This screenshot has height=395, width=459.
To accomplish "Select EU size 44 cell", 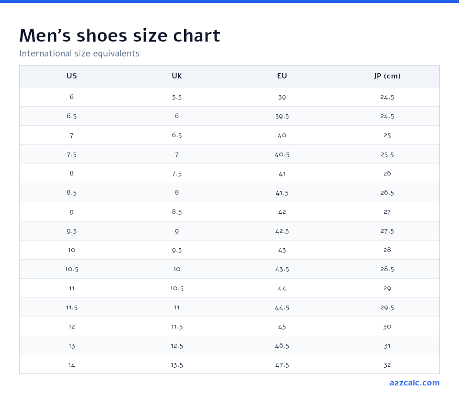I will tap(282, 289).
